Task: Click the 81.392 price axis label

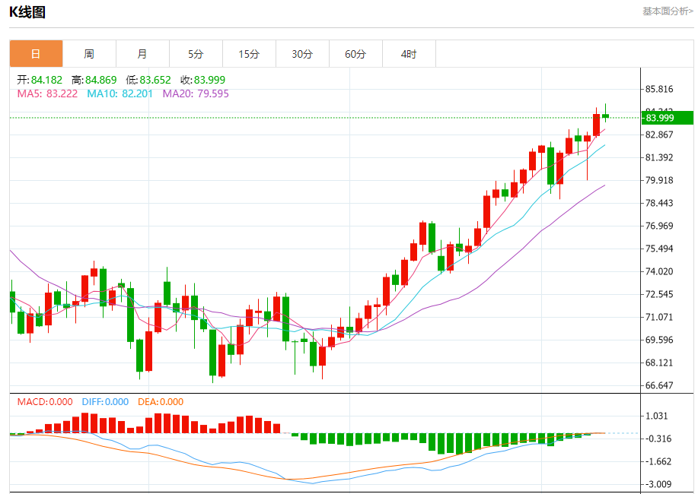Action: 659,157
